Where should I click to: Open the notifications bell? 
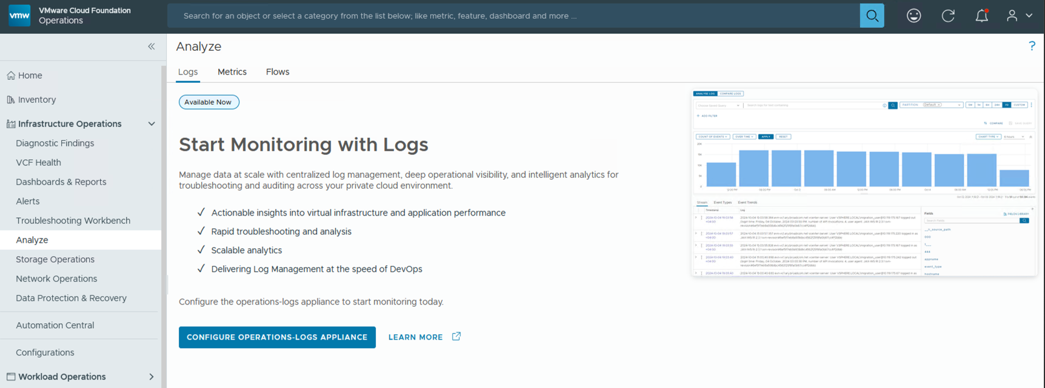(x=981, y=16)
